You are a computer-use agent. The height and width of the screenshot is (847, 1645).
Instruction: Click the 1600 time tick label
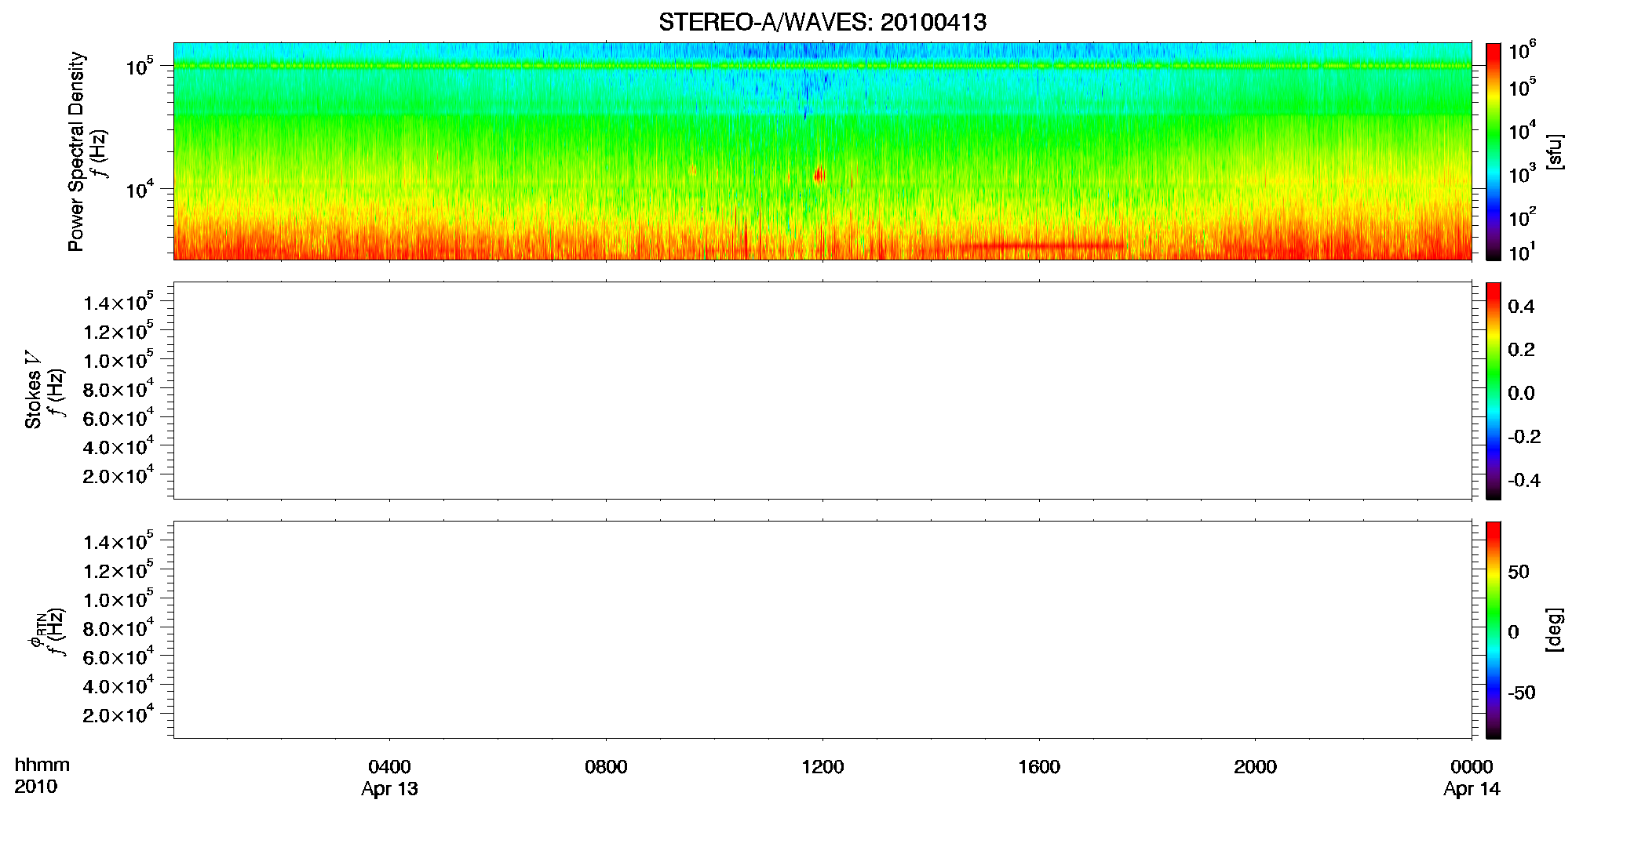pos(1039,767)
